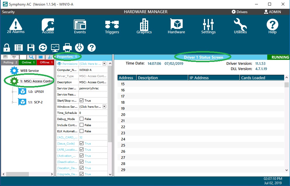
Task: Click the printer icon
Action: point(67,48)
